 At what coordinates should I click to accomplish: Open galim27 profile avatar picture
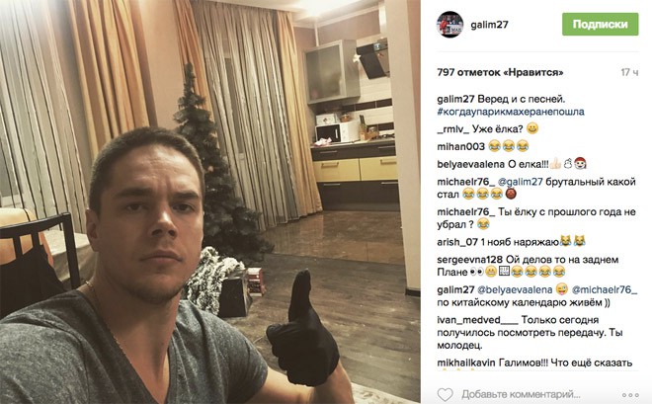[449, 25]
